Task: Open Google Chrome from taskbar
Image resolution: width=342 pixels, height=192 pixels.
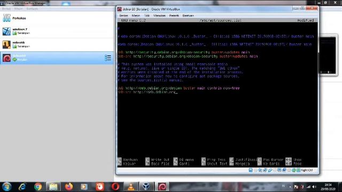Action: (x=38, y=187)
